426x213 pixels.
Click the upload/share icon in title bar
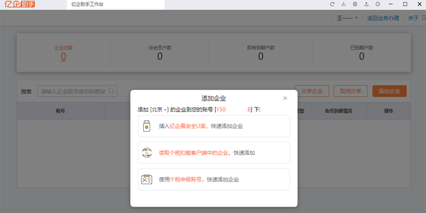click(x=366, y=4)
